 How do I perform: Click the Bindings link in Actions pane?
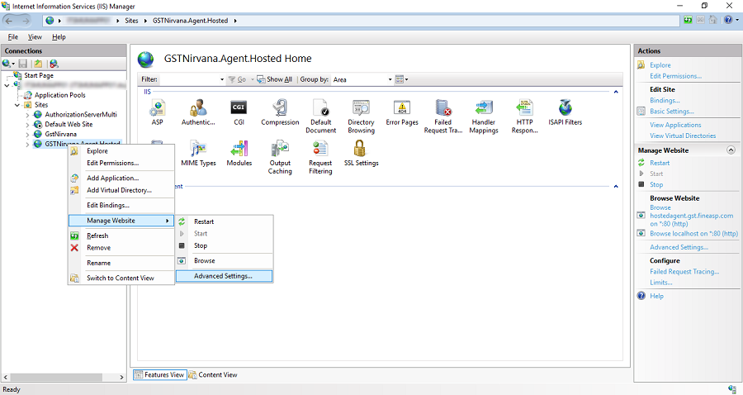(665, 100)
